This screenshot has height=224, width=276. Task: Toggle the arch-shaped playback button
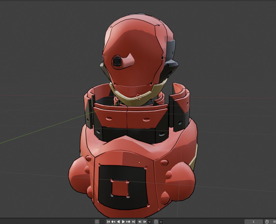(156, 221)
